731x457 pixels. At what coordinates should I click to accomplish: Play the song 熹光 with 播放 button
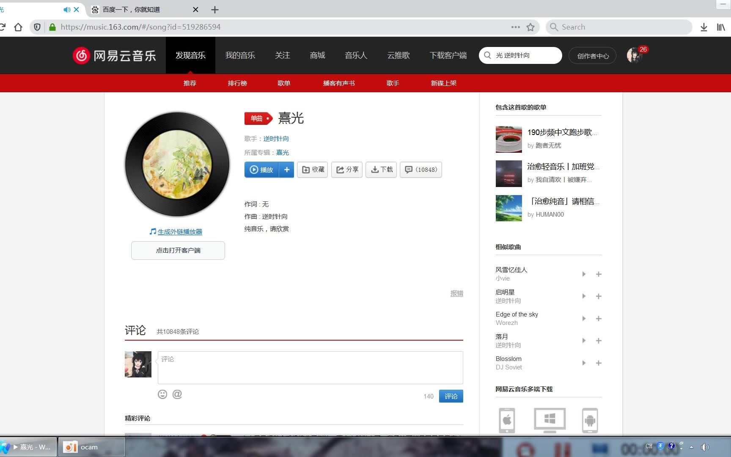click(x=261, y=170)
